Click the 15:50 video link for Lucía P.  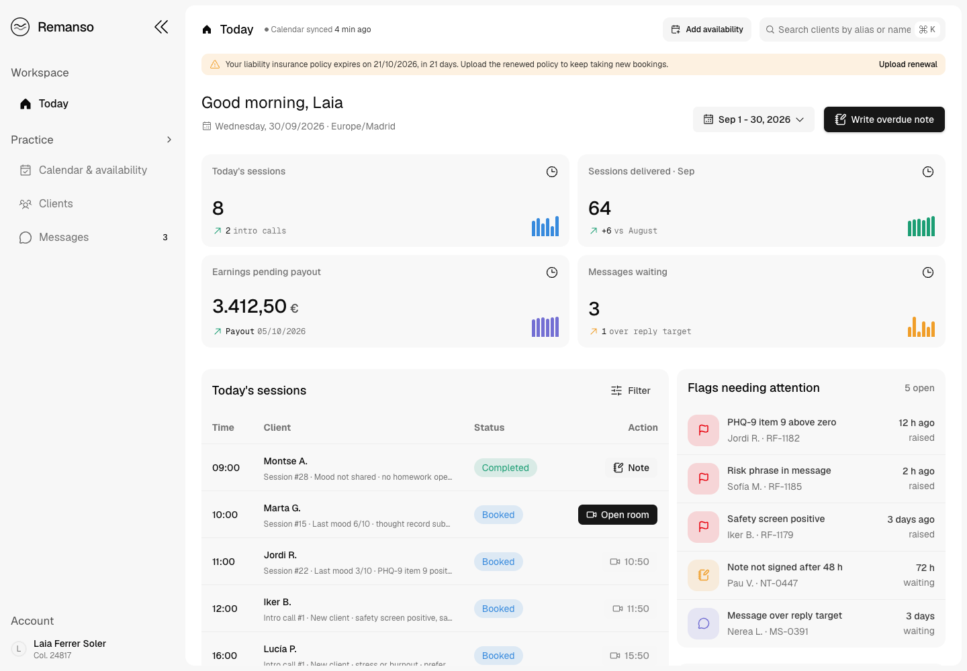[629, 656]
